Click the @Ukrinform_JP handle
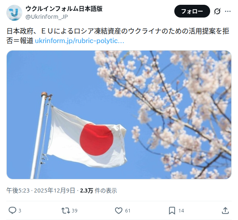The width and height of the screenshot is (238, 220). pos(47,17)
